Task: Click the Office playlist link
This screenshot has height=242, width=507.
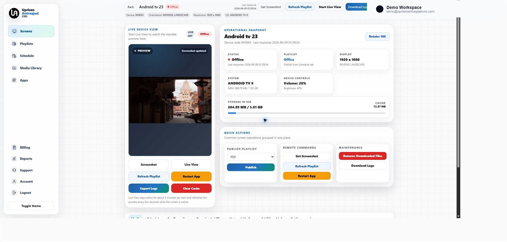Action: 289,60
